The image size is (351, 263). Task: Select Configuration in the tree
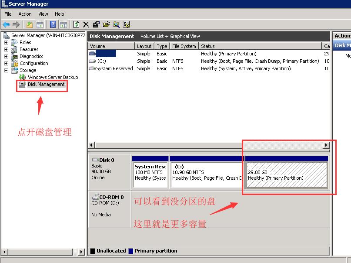[34, 63]
